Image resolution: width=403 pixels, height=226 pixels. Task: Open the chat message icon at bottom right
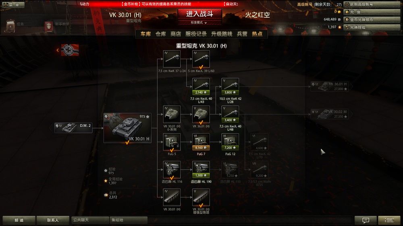(366, 220)
